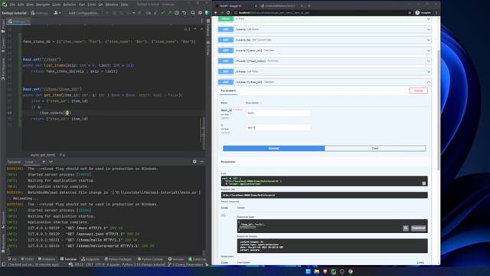
Task: Click the red Cancel button
Action: point(419,90)
